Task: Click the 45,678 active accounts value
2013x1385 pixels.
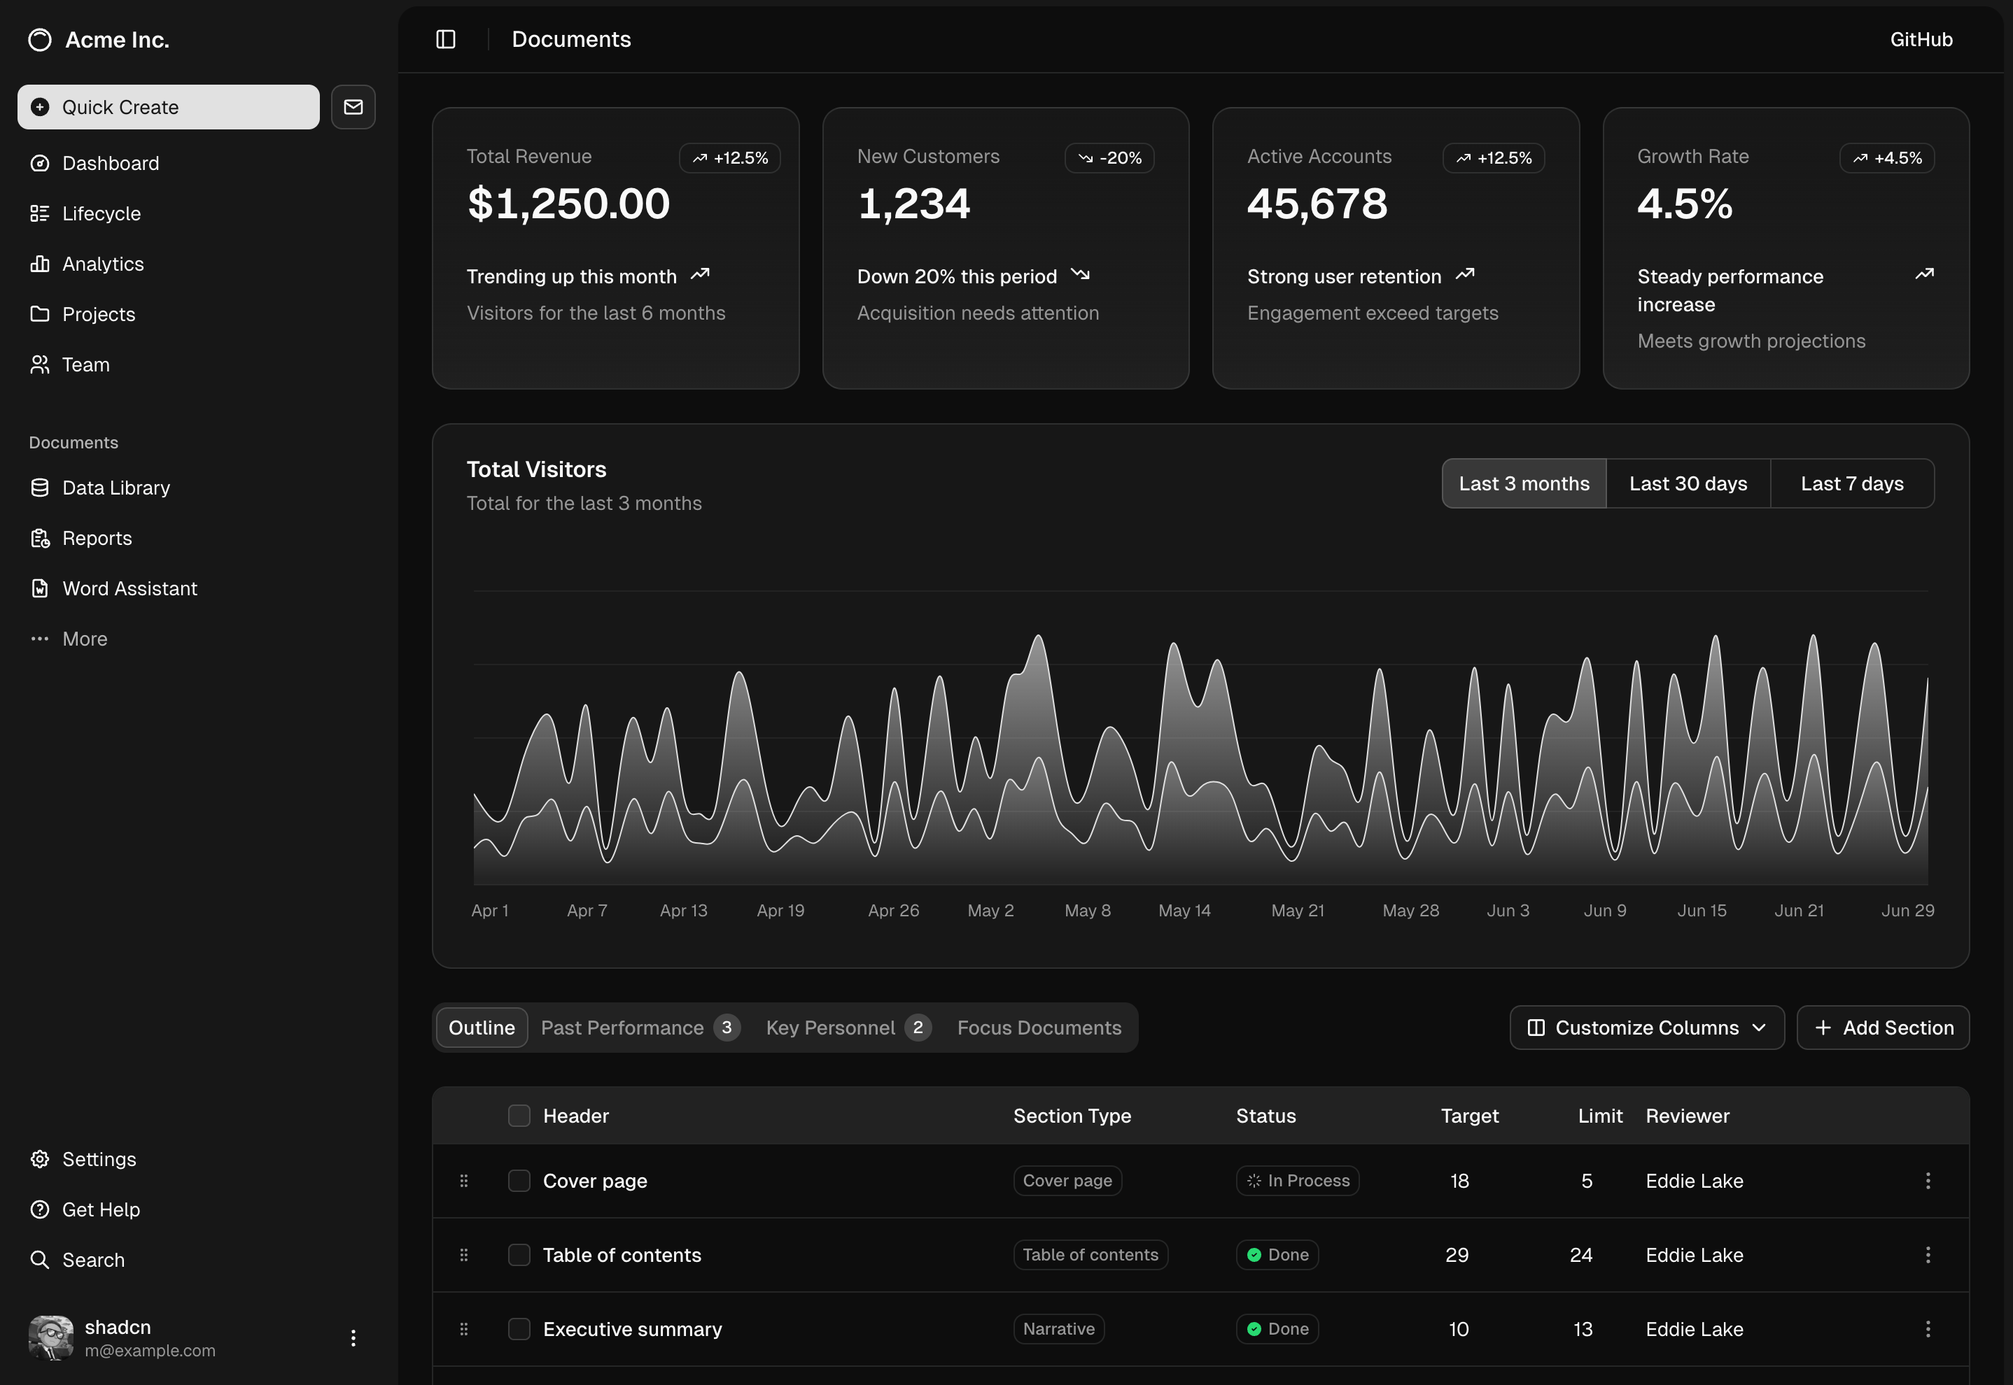Action: [1317, 205]
